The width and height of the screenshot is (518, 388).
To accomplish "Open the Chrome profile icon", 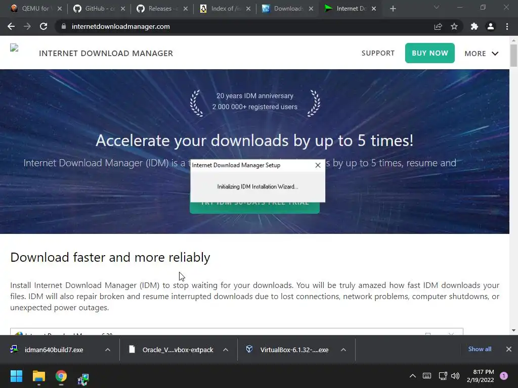I will 491,26.
